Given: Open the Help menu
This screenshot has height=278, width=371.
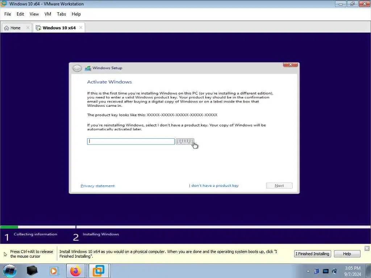Looking at the screenshot, I should click(x=76, y=14).
